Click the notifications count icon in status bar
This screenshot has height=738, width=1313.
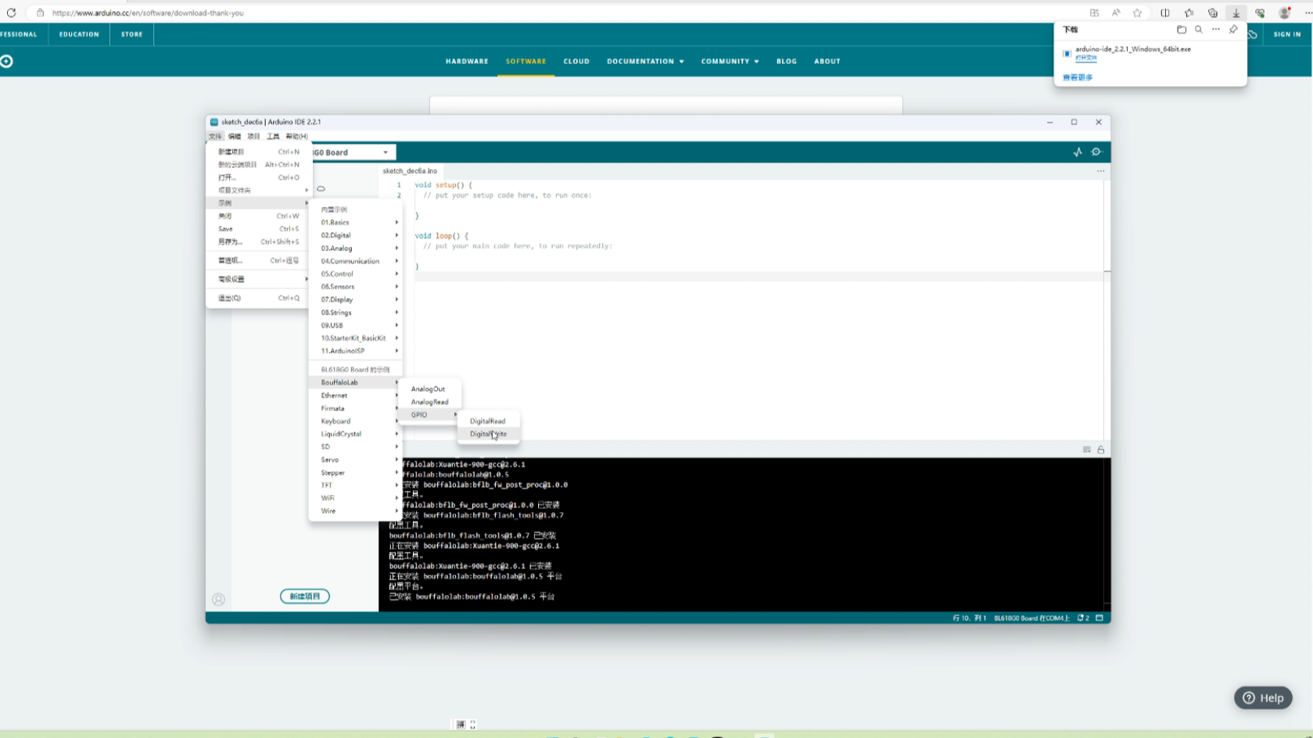(1083, 618)
